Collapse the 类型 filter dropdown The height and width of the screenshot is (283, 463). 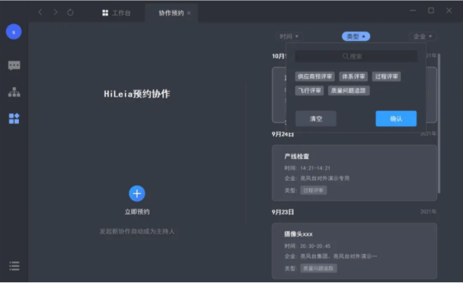point(355,36)
